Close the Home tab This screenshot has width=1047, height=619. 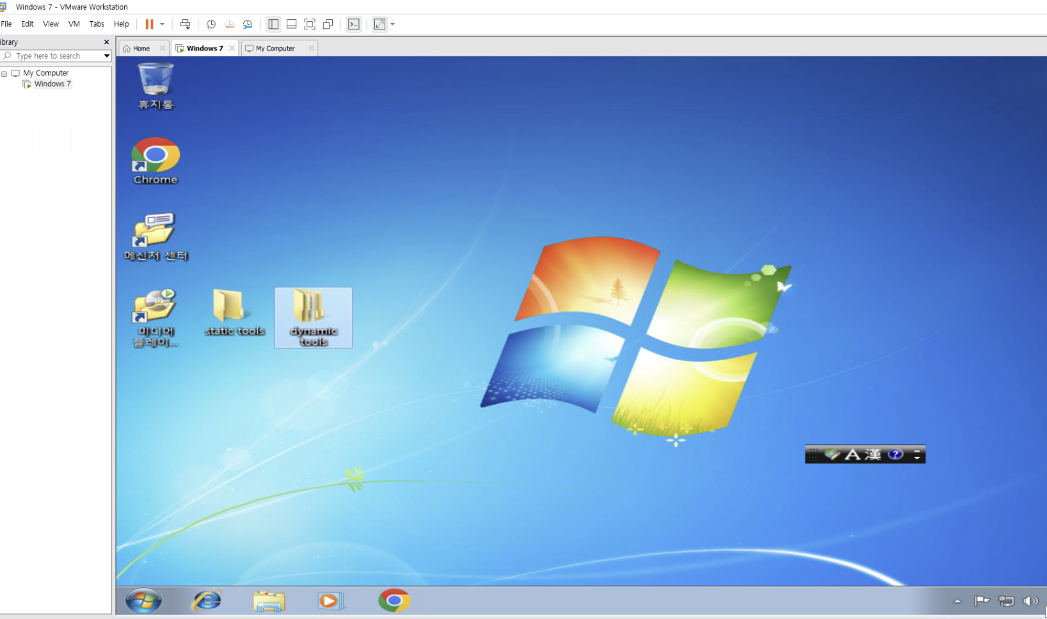point(163,48)
